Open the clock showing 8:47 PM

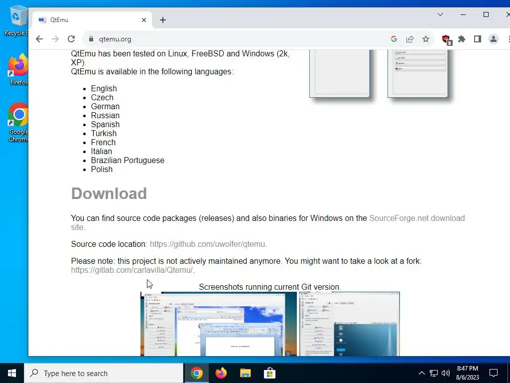point(467,373)
